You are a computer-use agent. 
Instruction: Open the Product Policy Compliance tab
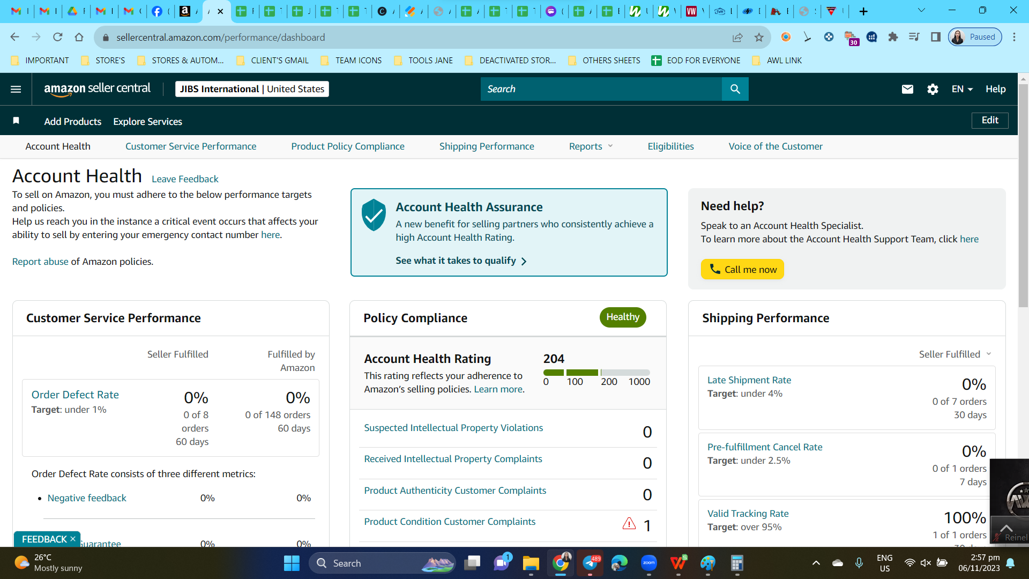[348, 146]
